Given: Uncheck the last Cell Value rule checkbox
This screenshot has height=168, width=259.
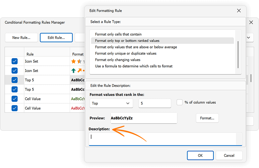Looking at the screenshot, I should pos(14,108).
